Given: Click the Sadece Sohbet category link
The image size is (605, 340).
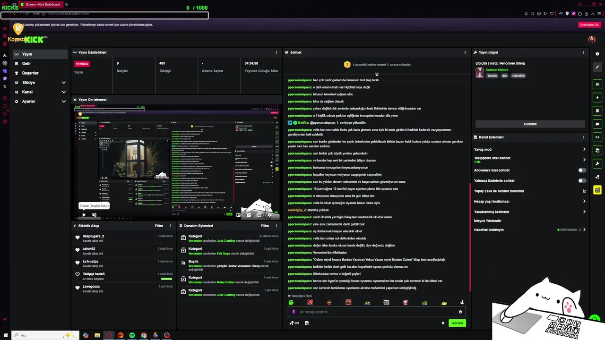Looking at the screenshot, I should coord(497,70).
